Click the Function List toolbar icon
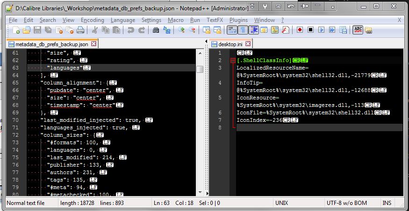 coord(285,30)
